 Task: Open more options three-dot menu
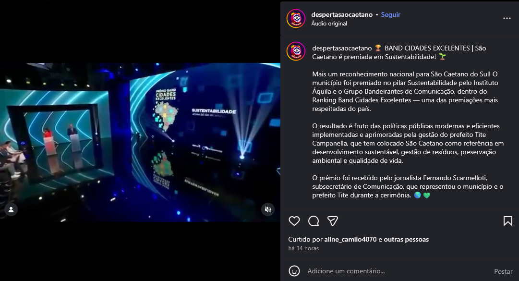point(507,18)
